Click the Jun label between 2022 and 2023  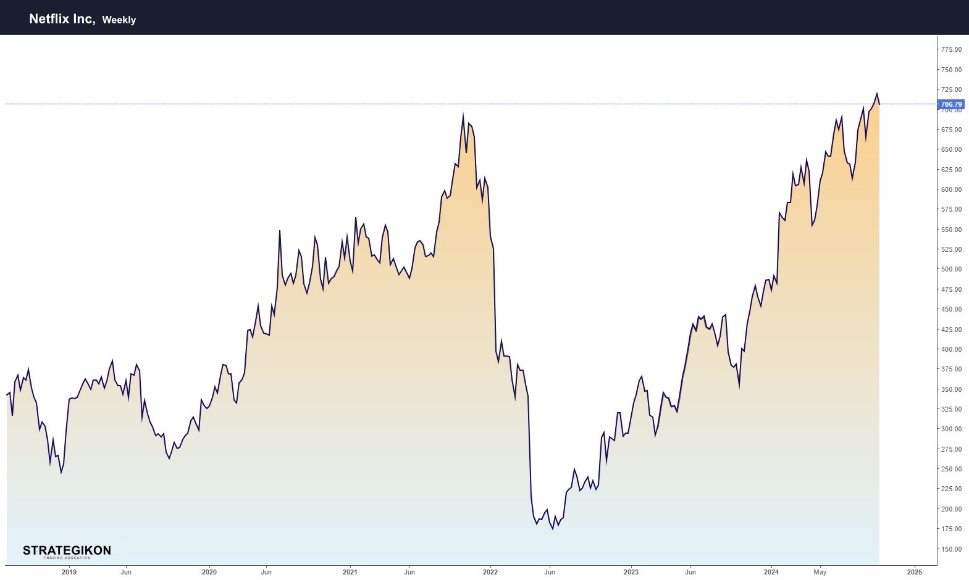pyautogui.click(x=550, y=572)
